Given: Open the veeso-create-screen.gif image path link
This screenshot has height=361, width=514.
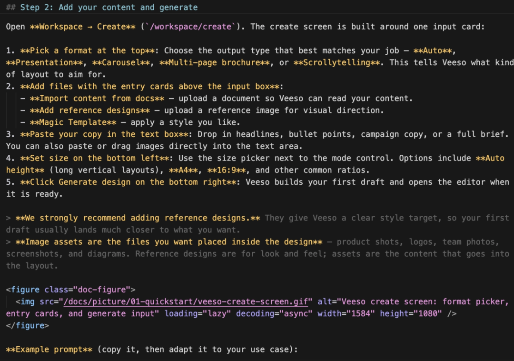Looking at the screenshot, I should click(186, 301).
